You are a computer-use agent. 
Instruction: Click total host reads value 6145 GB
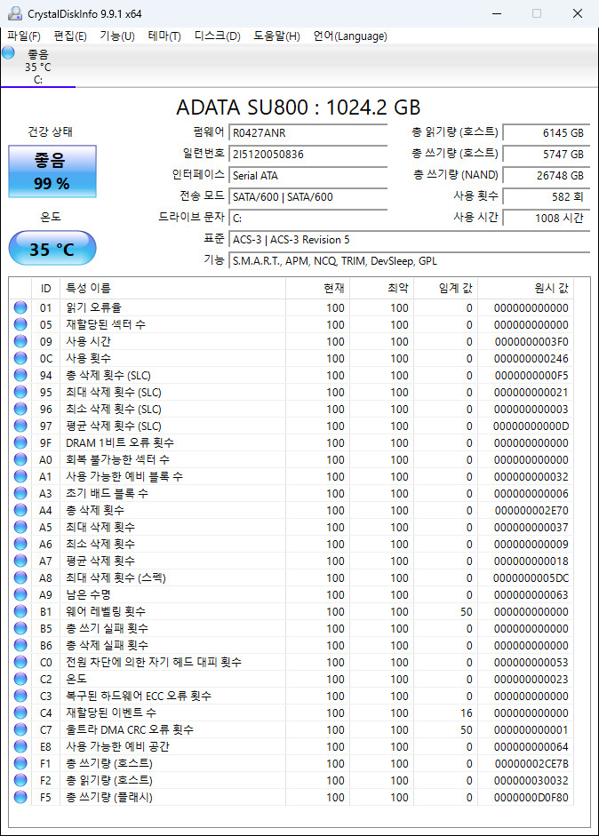tap(547, 133)
